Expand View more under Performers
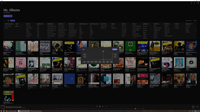Screen dimensions: 200x112 coord(49,38)
